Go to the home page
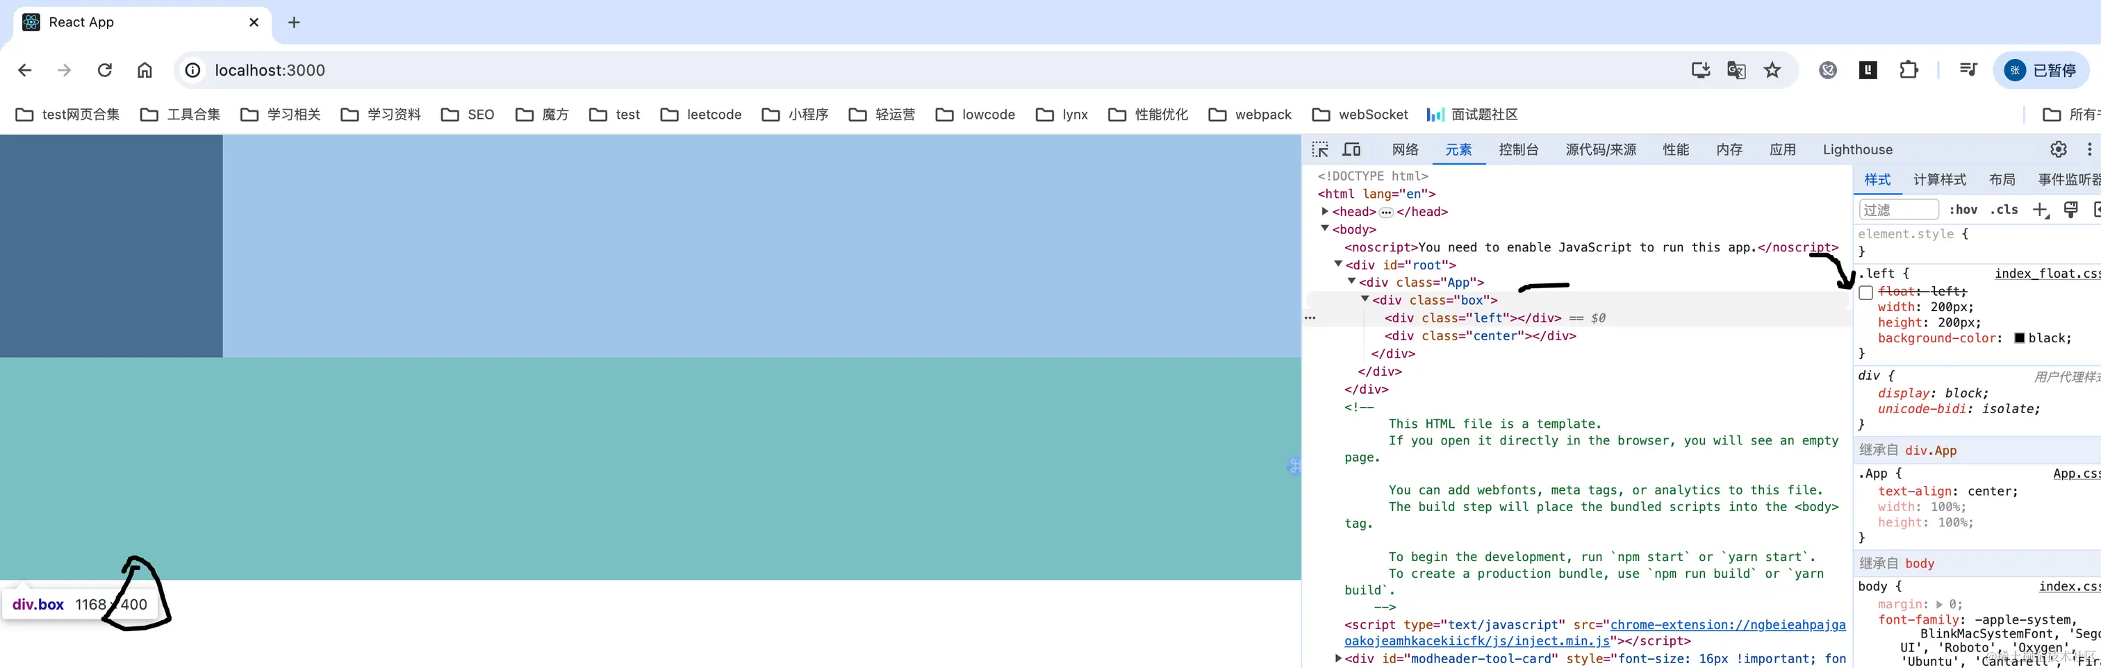The width and height of the screenshot is (2101, 668). click(145, 70)
